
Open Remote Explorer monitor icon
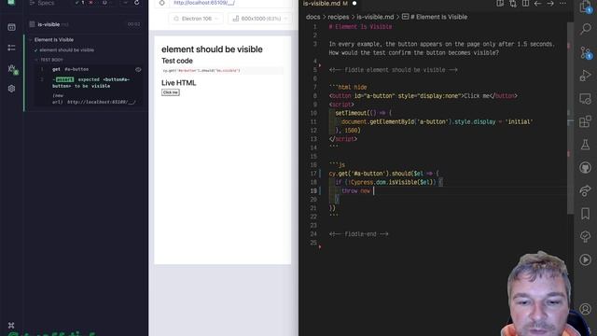(x=585, y=99)
